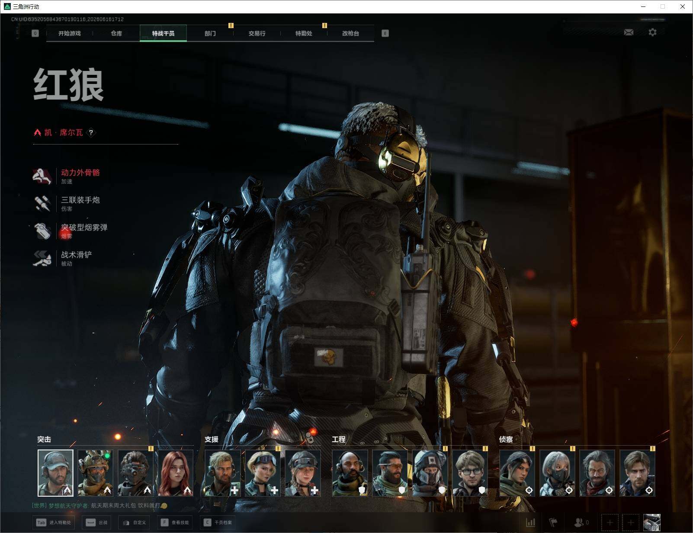Click the flags icon in bottom bar
This screenshot has width=693, height=533.
pos(553,523)
